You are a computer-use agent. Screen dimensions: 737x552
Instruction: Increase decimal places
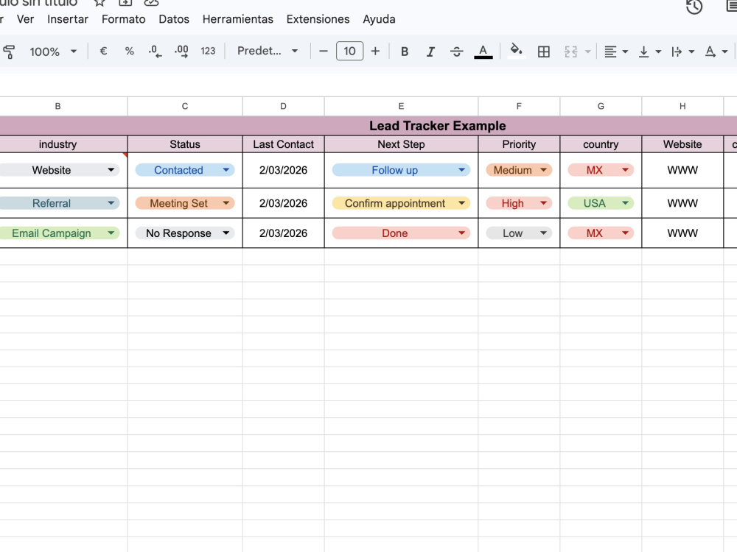[181, 52]
